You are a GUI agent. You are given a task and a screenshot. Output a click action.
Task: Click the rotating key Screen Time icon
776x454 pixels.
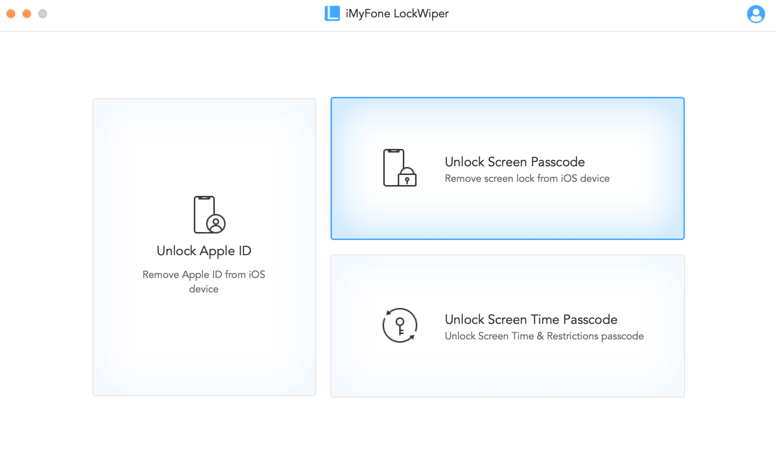coord(400,325)
